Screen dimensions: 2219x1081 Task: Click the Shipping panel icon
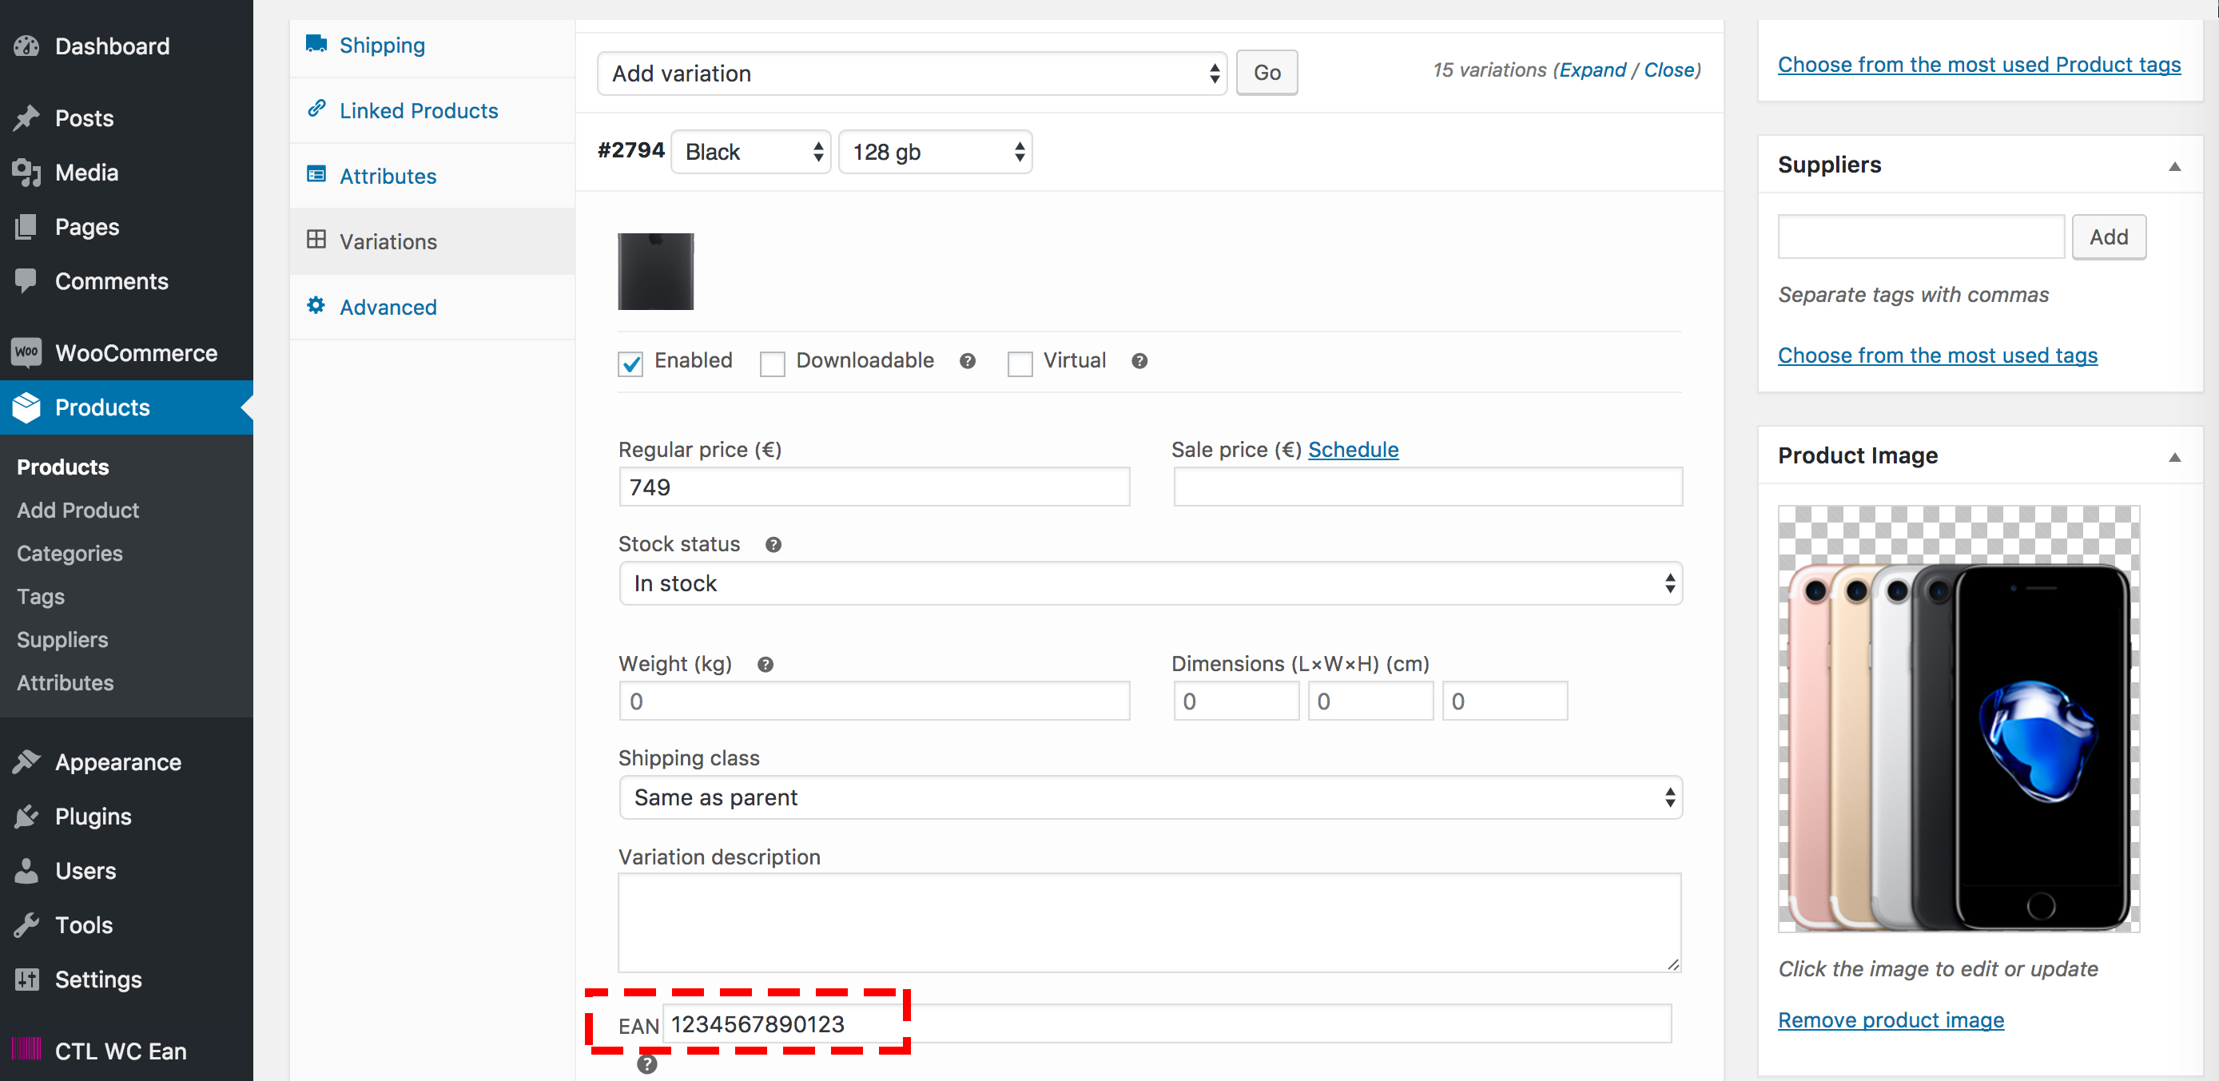pos(317,44)
